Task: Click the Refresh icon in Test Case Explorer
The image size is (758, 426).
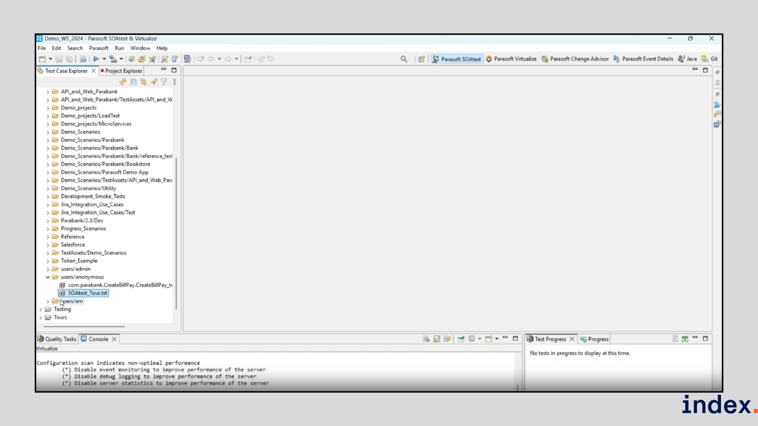Action: click(x=123, y=82)
